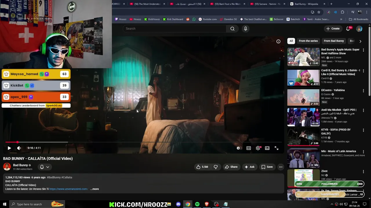The image size is (371, 208).
Task: Open video player settings gear
Action: [x=258, y=148]
